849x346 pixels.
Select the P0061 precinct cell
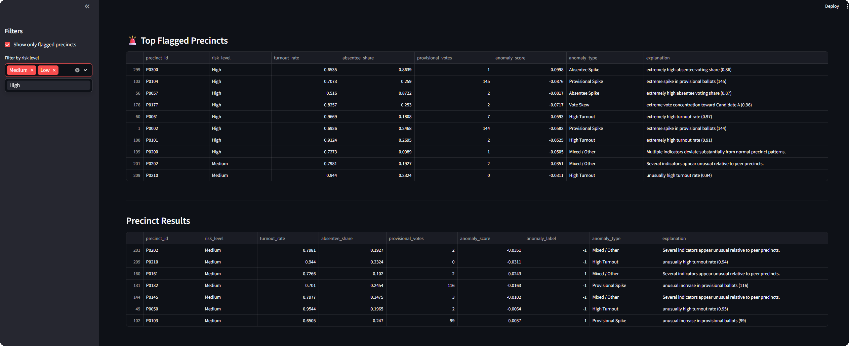click(x=176, y=116)
